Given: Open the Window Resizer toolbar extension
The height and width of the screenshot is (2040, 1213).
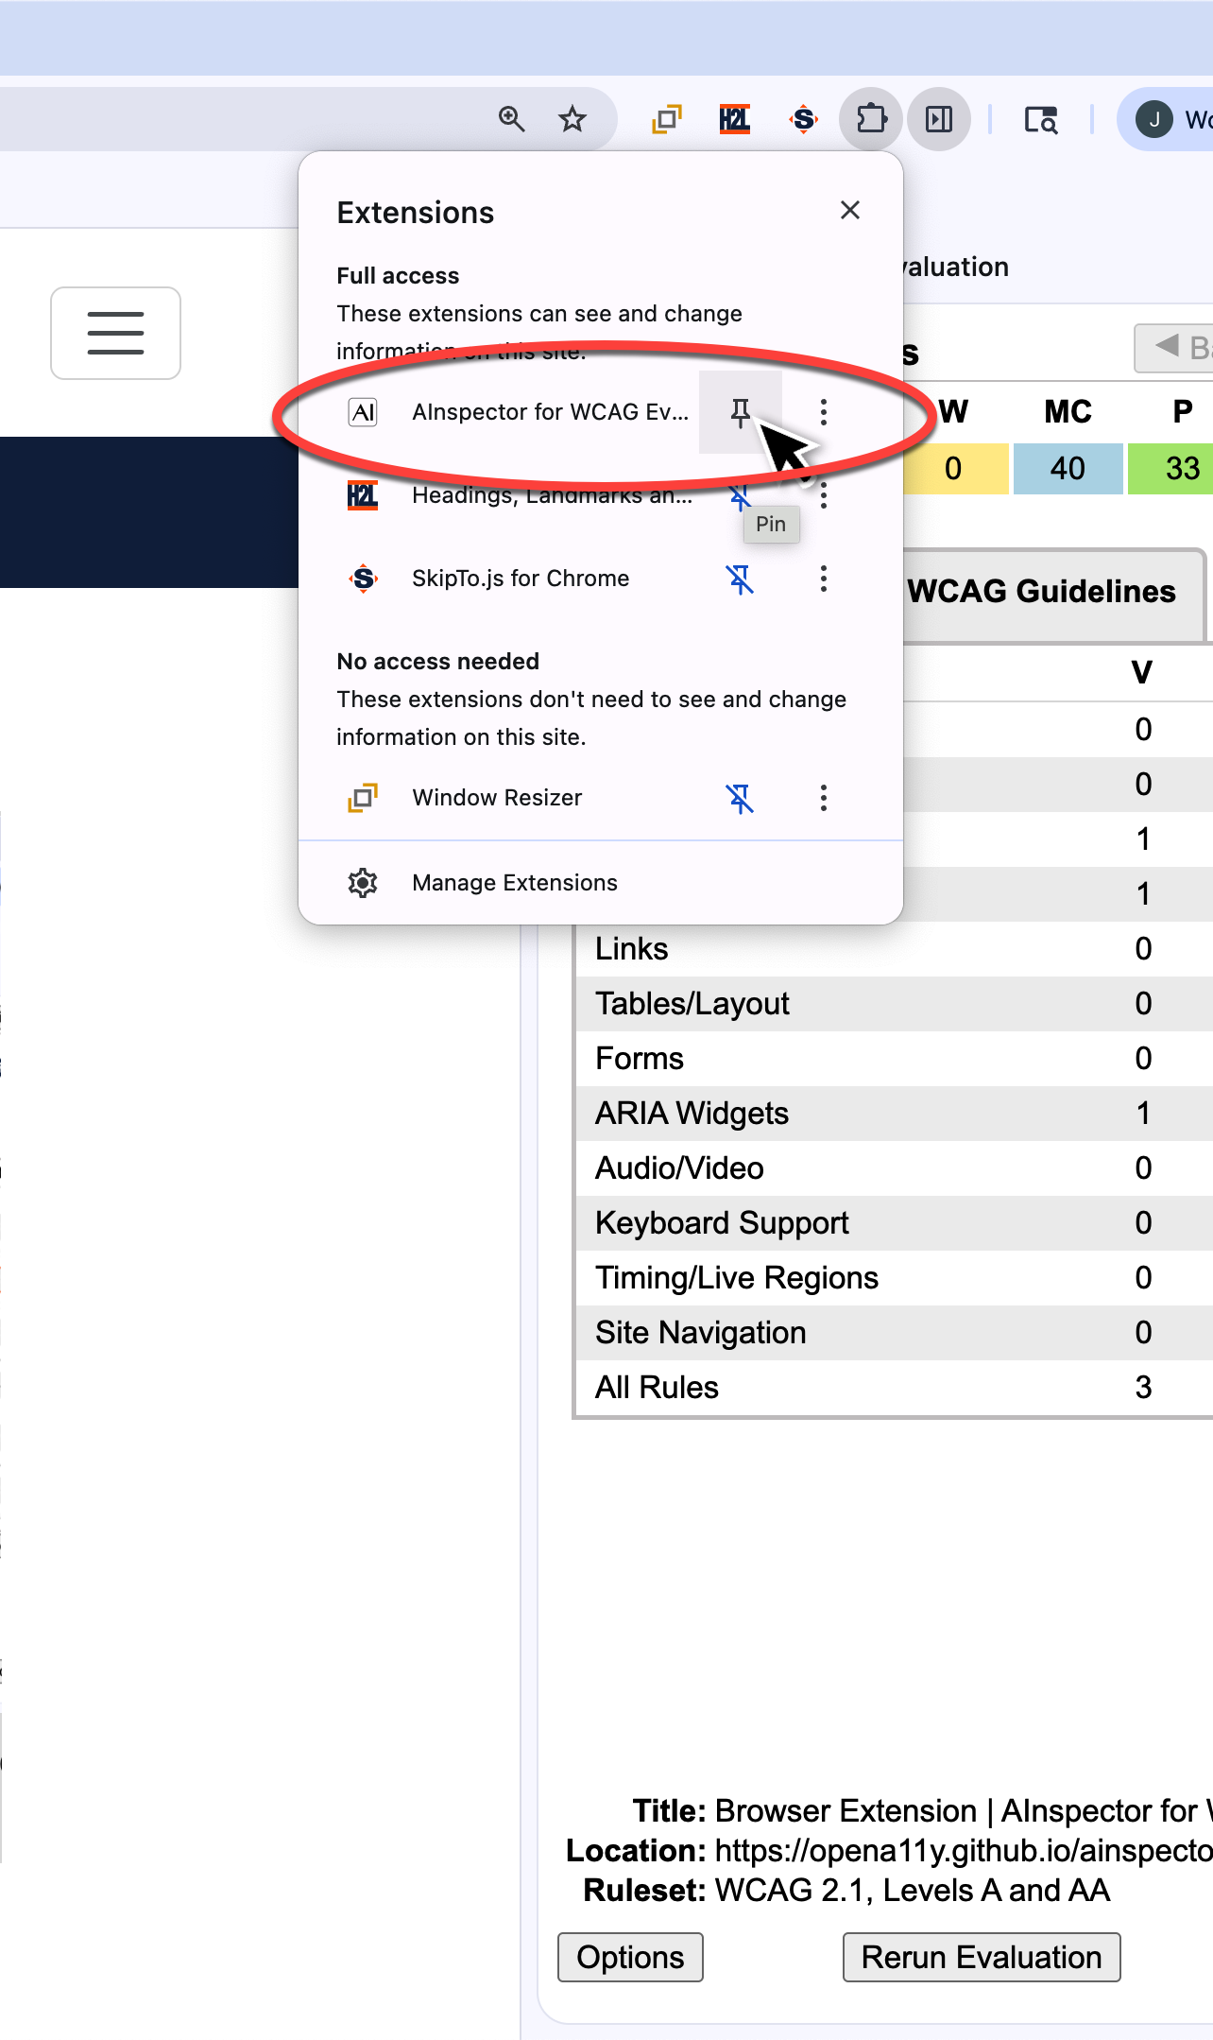Looking at the screenshot, I should point(666,119).
